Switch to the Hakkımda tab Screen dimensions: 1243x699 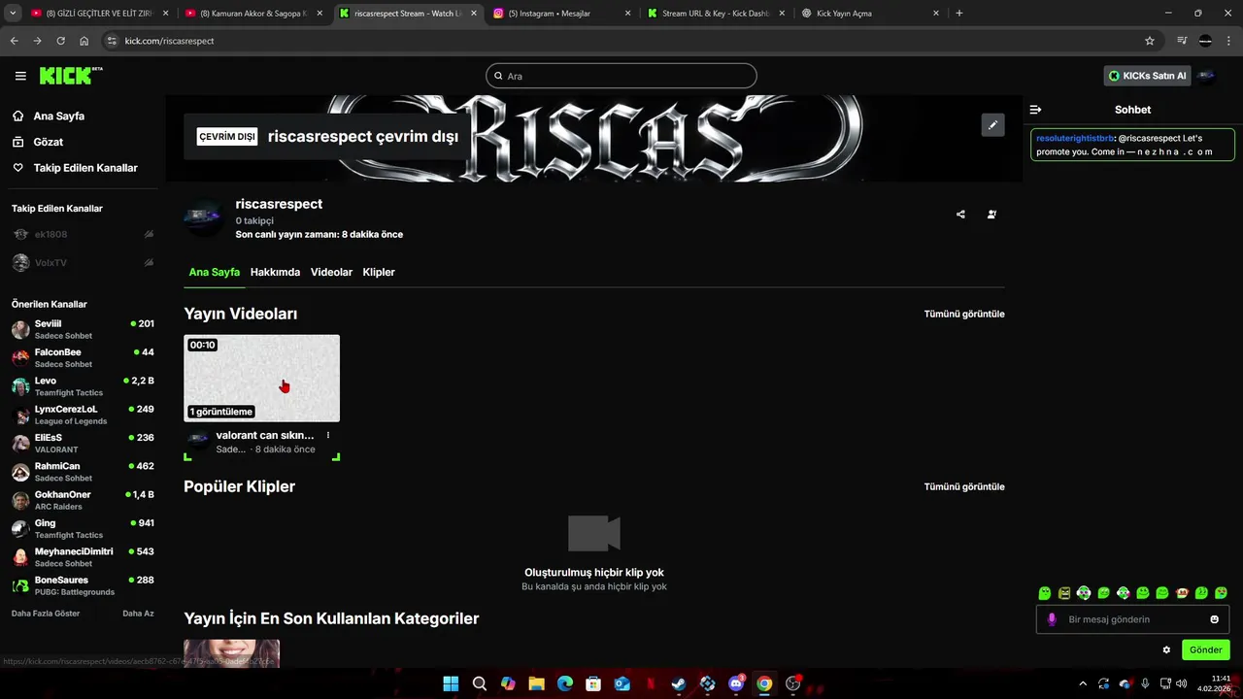pyautogui.click(x=275, y=272)
